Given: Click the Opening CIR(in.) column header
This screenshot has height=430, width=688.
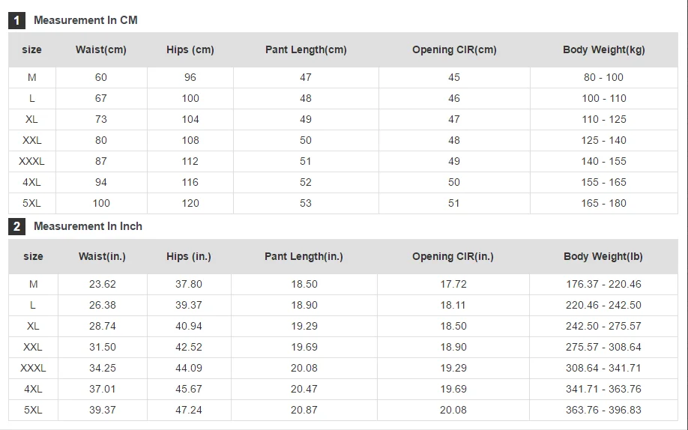Looking at the screenshot, I should tap(453, 256).
